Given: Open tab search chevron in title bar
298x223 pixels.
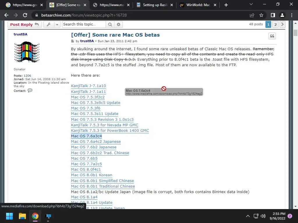Looking at the screenshot, I should click(x=251, y=4).
